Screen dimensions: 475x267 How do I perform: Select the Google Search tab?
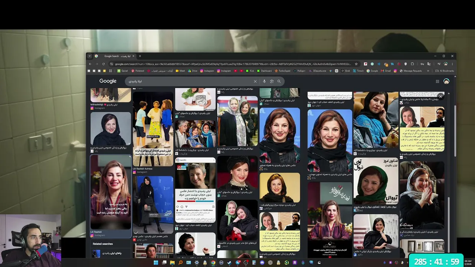(115, 56)
